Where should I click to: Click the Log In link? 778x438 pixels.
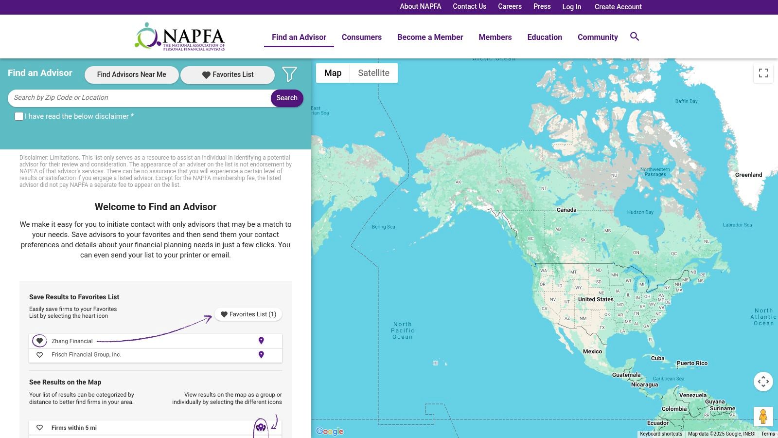pos(572,7)
